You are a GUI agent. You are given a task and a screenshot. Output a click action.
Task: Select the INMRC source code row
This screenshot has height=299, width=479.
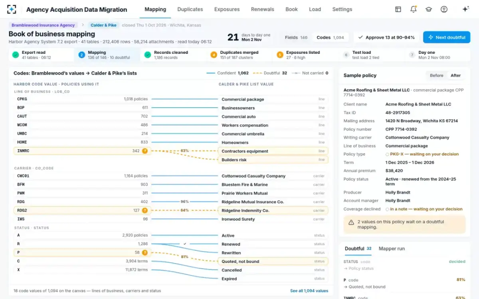pyautogui.click(x=82, y=151)
